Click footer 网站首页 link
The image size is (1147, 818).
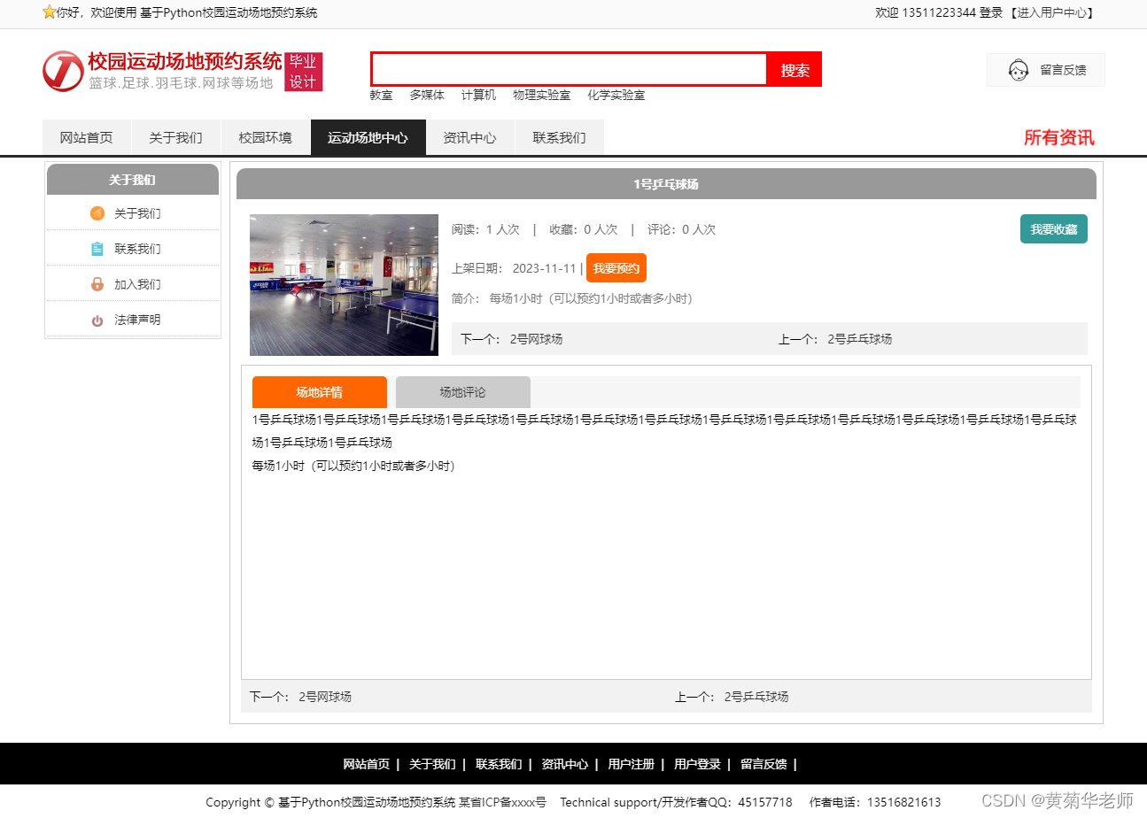[366, 764]
